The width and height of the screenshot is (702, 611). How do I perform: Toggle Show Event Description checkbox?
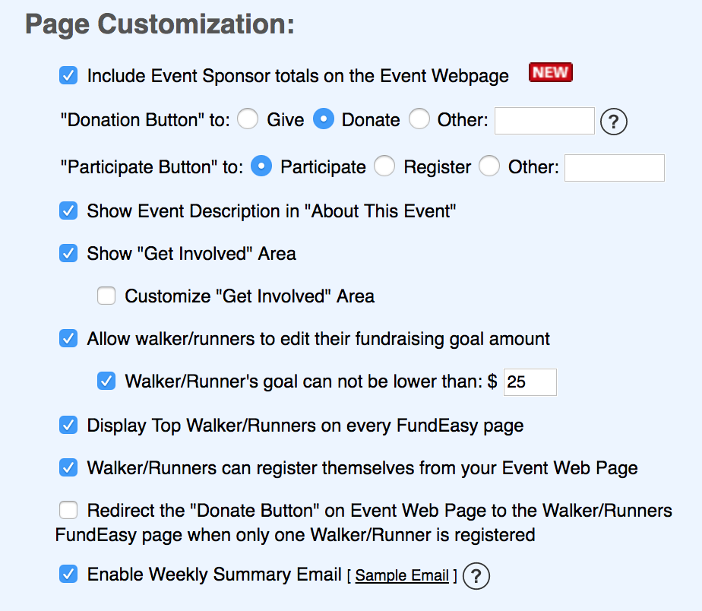(x=68, y=211)
